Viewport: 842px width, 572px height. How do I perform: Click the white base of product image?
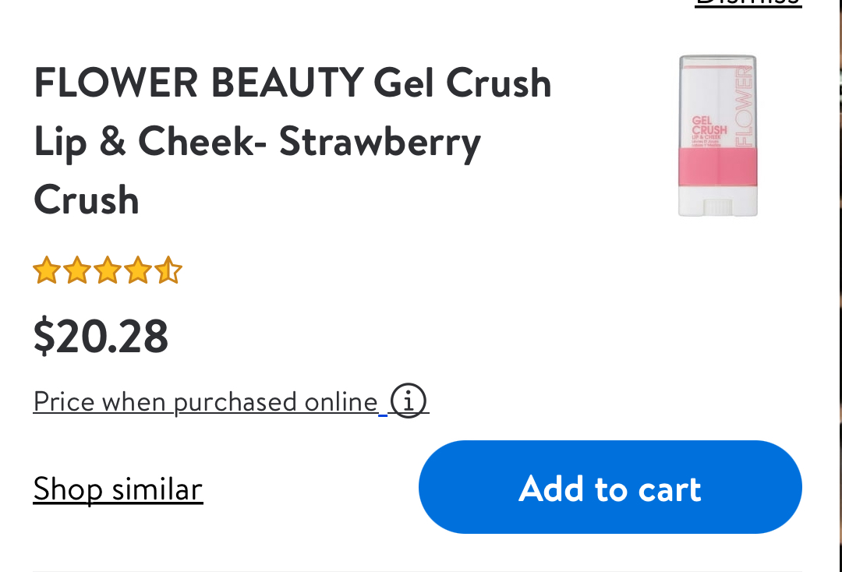718,202
